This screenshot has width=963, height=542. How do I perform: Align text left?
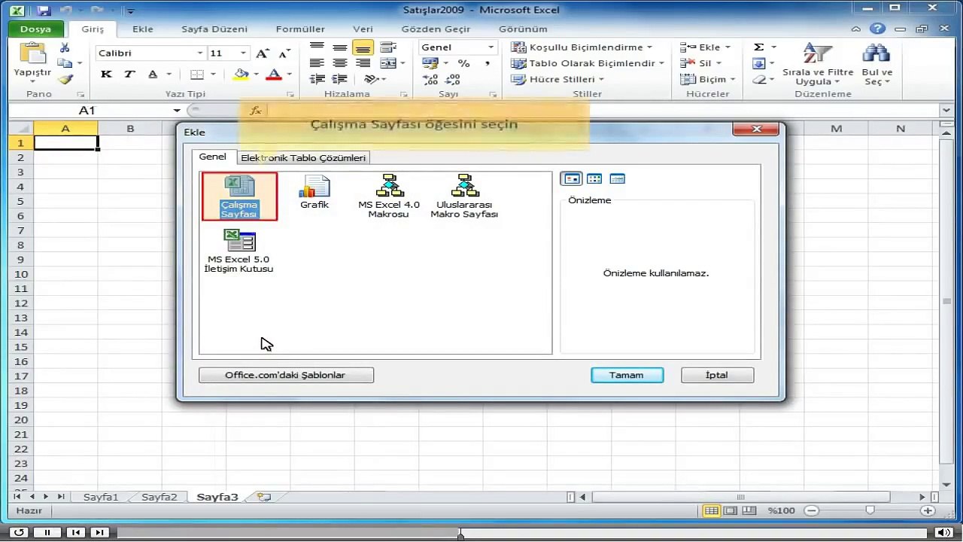click(x=317, y=63)
